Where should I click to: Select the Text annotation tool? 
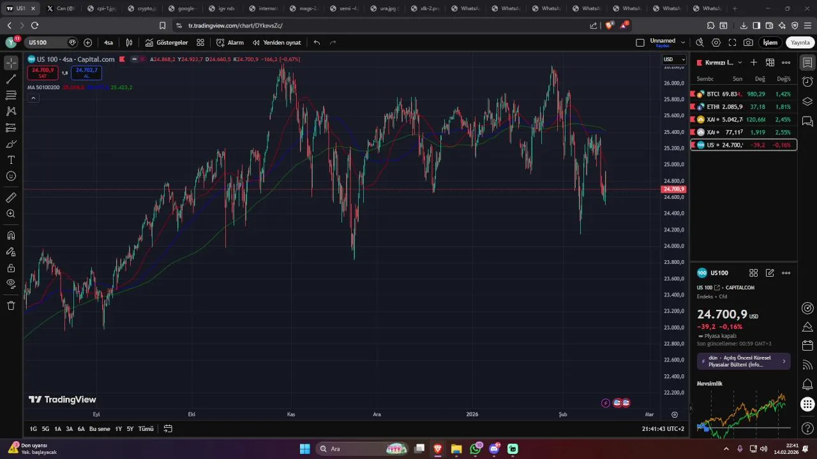coord(11,160)
